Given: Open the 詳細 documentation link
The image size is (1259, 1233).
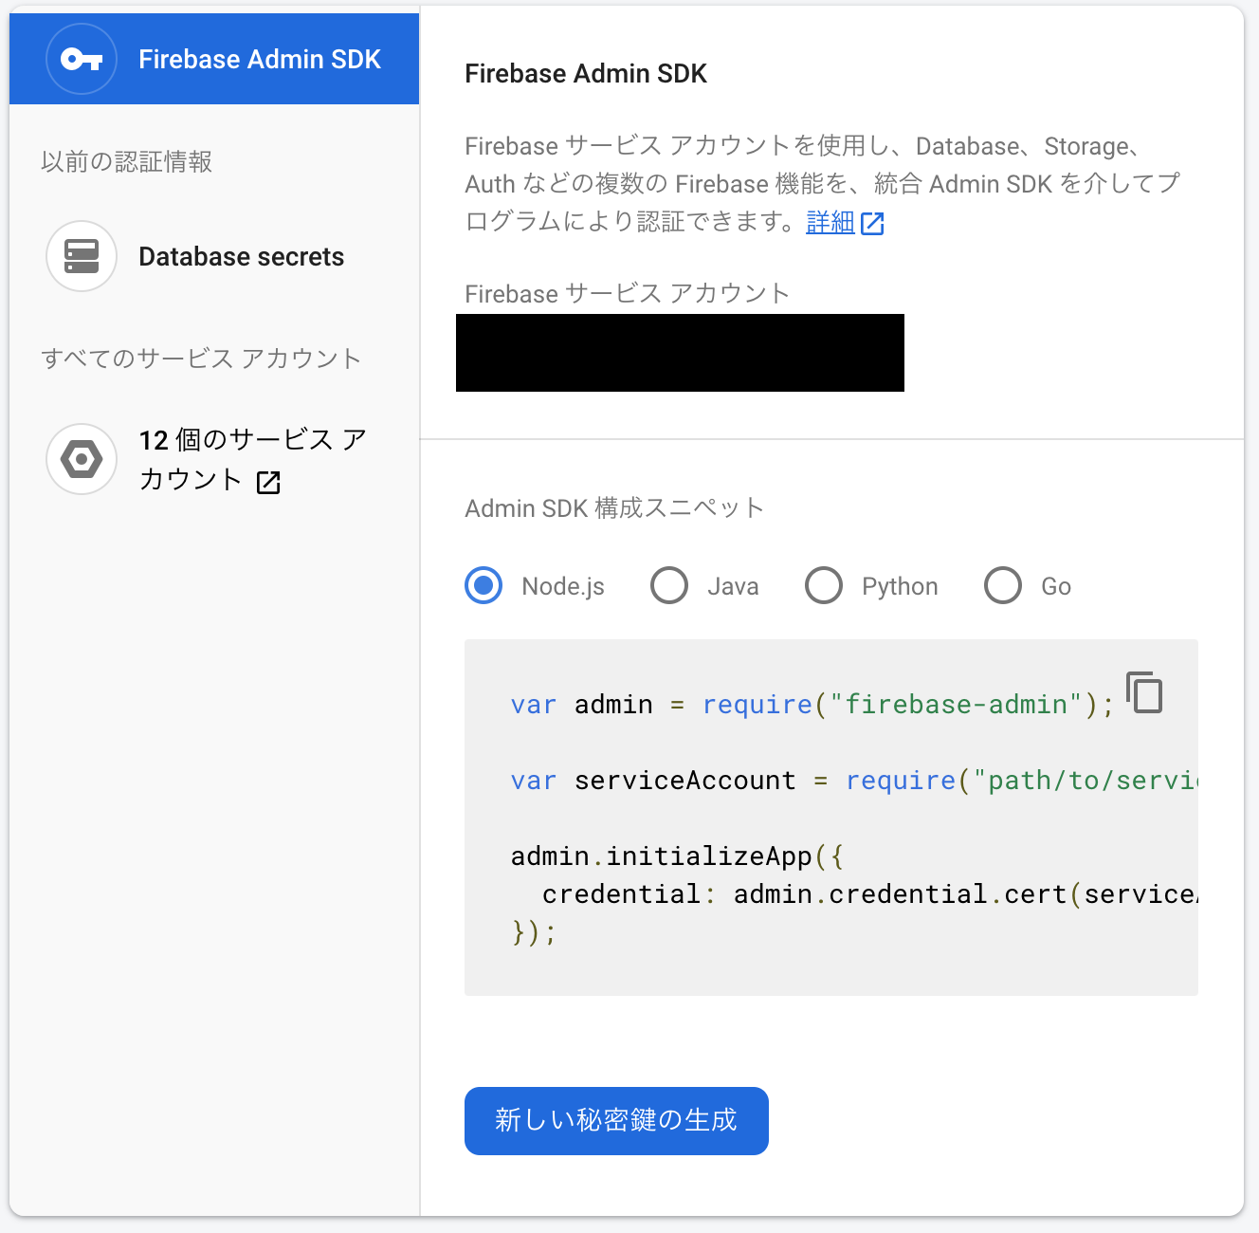Looking at the screenshot, I should [830, 223].
